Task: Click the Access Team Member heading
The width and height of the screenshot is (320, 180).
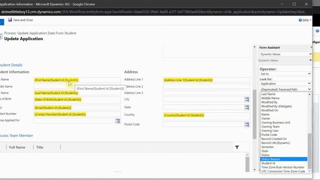Action: coord(16,135)
